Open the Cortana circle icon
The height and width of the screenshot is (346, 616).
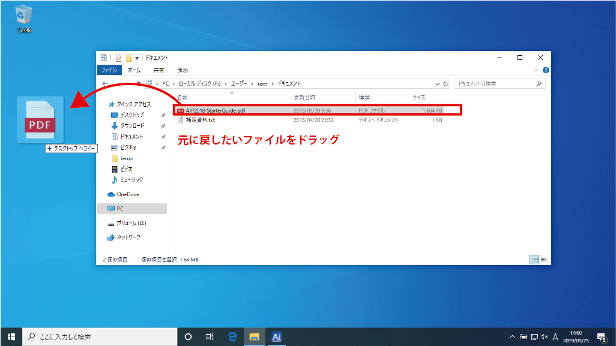click(x=187, y=336)
